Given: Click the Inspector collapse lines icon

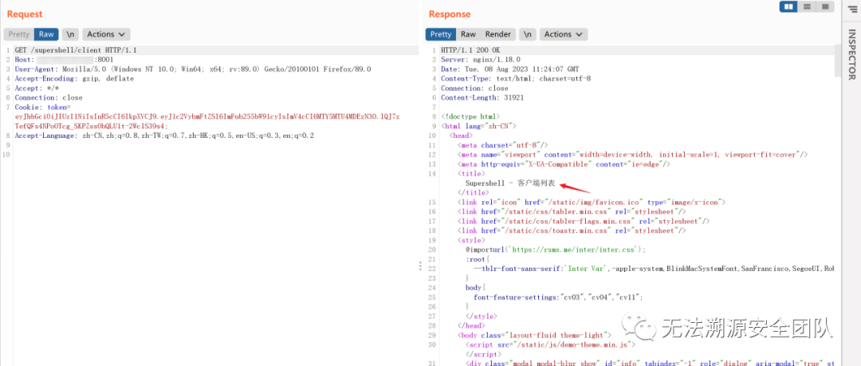Looking at the screenshot, I should tap(852, 10).
